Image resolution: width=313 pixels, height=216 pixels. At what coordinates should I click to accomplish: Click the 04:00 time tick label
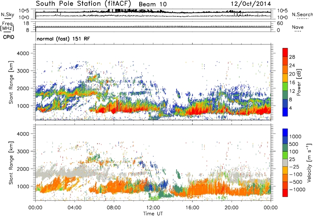pos(74,208)
